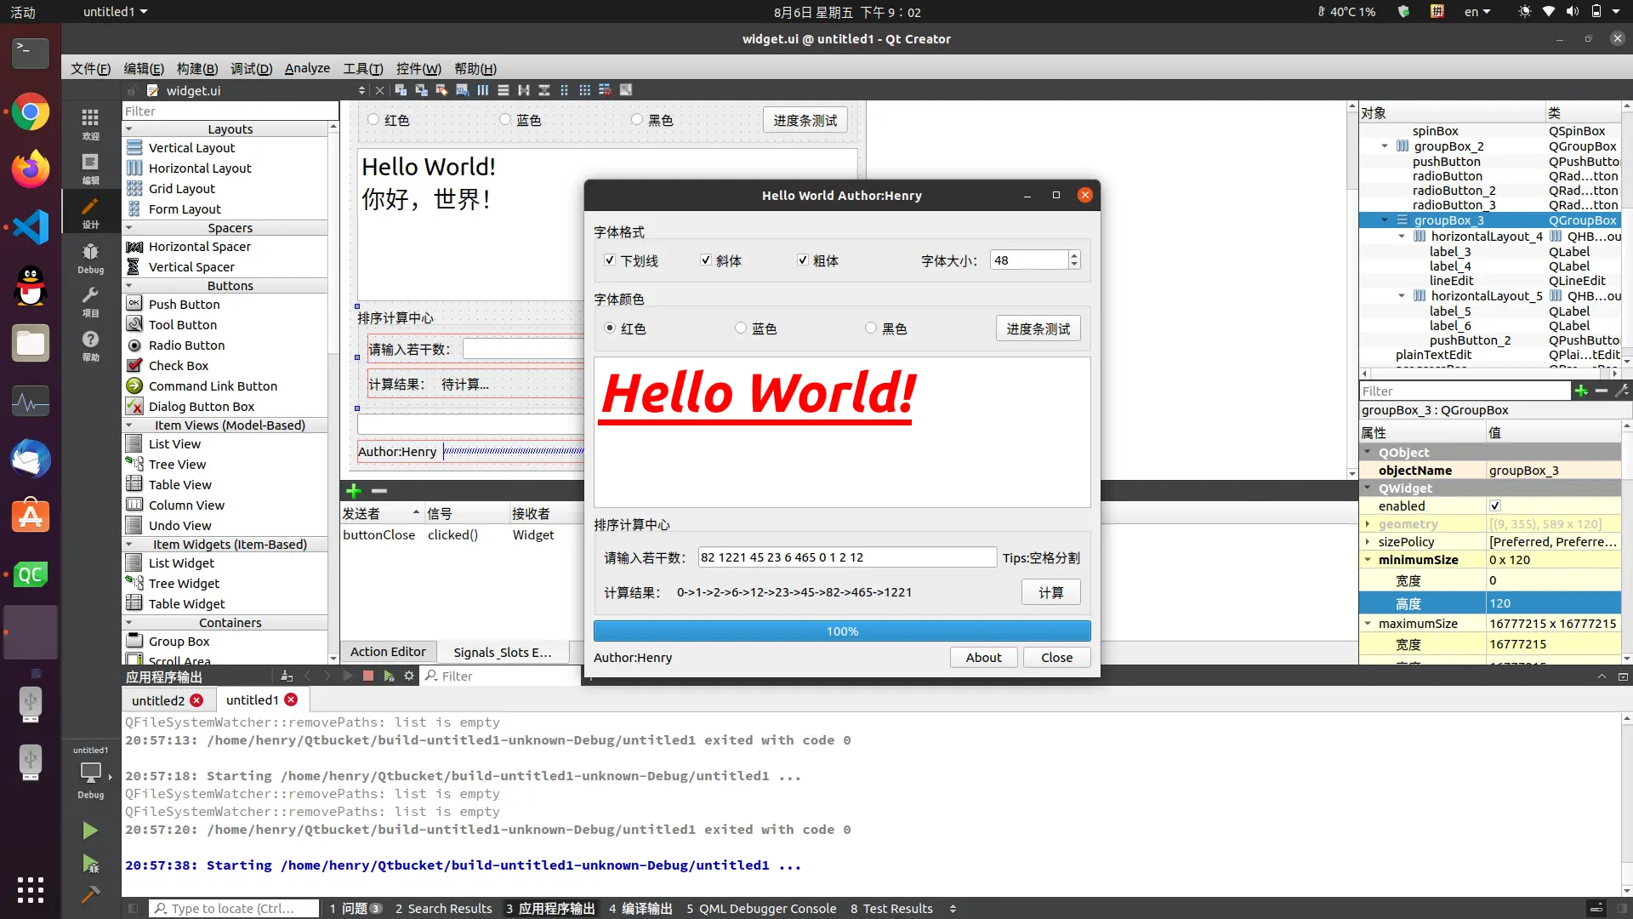1633x919 pixels.
Task: Switch to Debug mode in sidebar
Action: click(90, 258)
